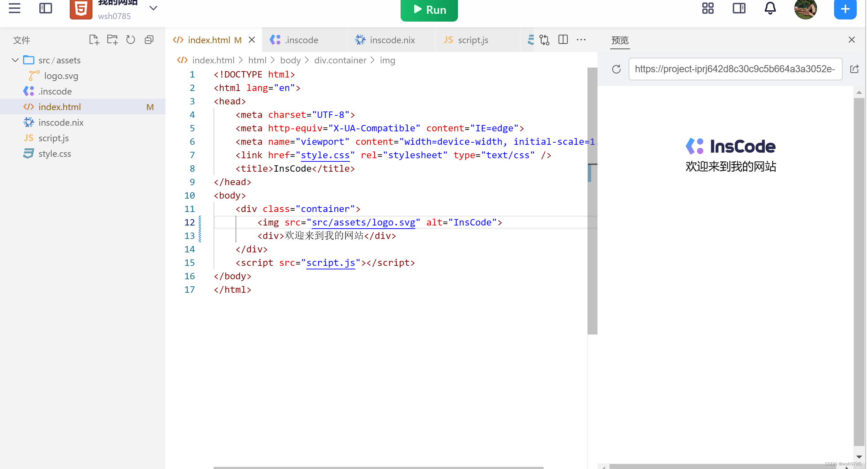Open the notifications bell
867x469 pixels.
(770, 8)
